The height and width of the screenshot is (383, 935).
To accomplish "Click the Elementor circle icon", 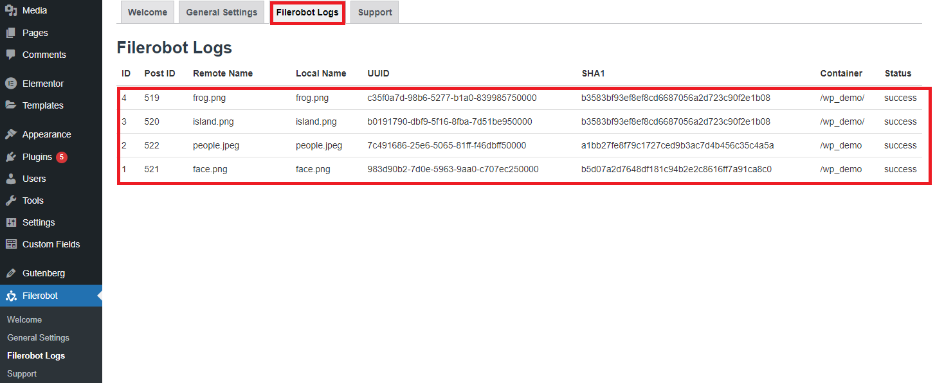I will click(x=11, y=84).
